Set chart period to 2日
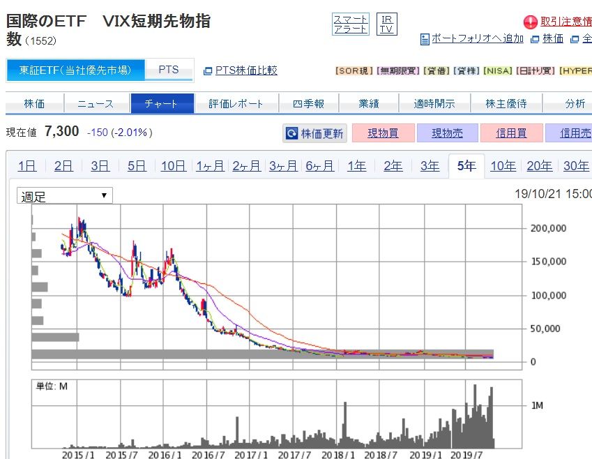 [63, 166]
